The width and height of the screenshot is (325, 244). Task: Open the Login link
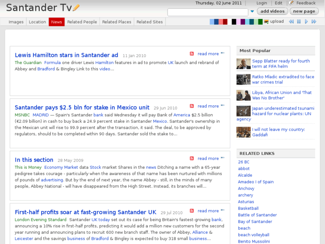[262, 3]
